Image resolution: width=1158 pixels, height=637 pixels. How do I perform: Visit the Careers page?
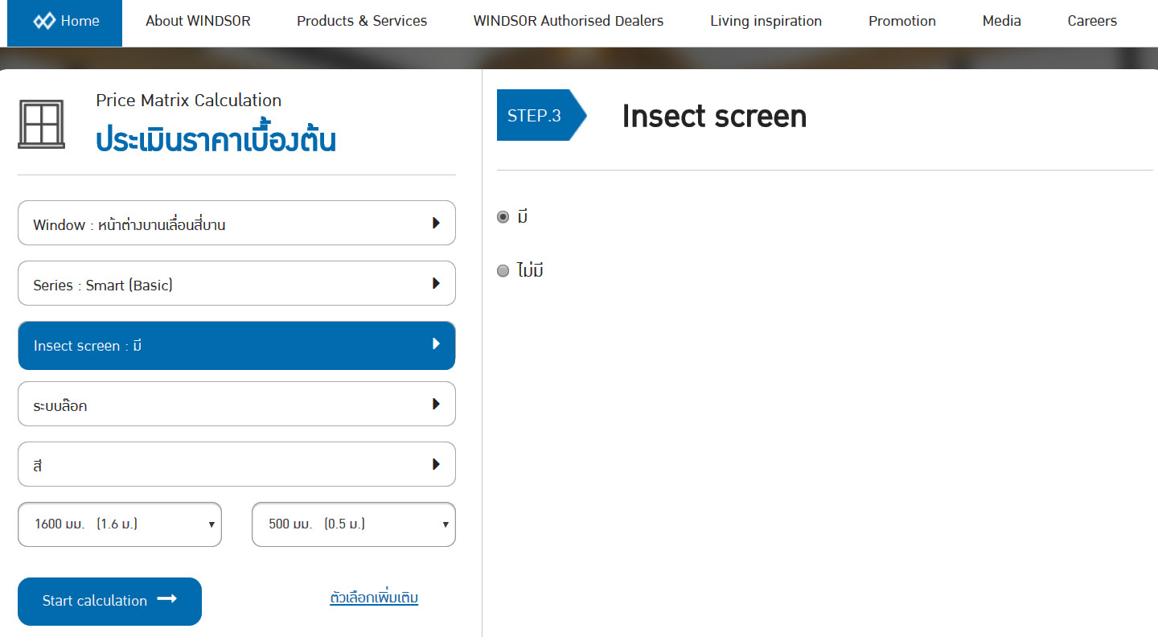(x=1092, y=22)
